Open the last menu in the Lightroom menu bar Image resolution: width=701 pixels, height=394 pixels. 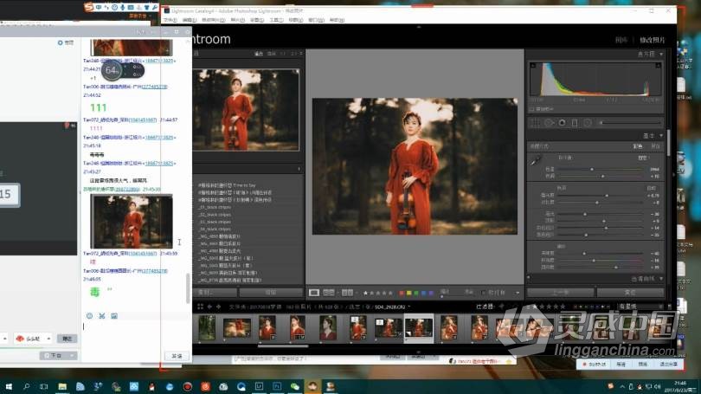point(337,20)
